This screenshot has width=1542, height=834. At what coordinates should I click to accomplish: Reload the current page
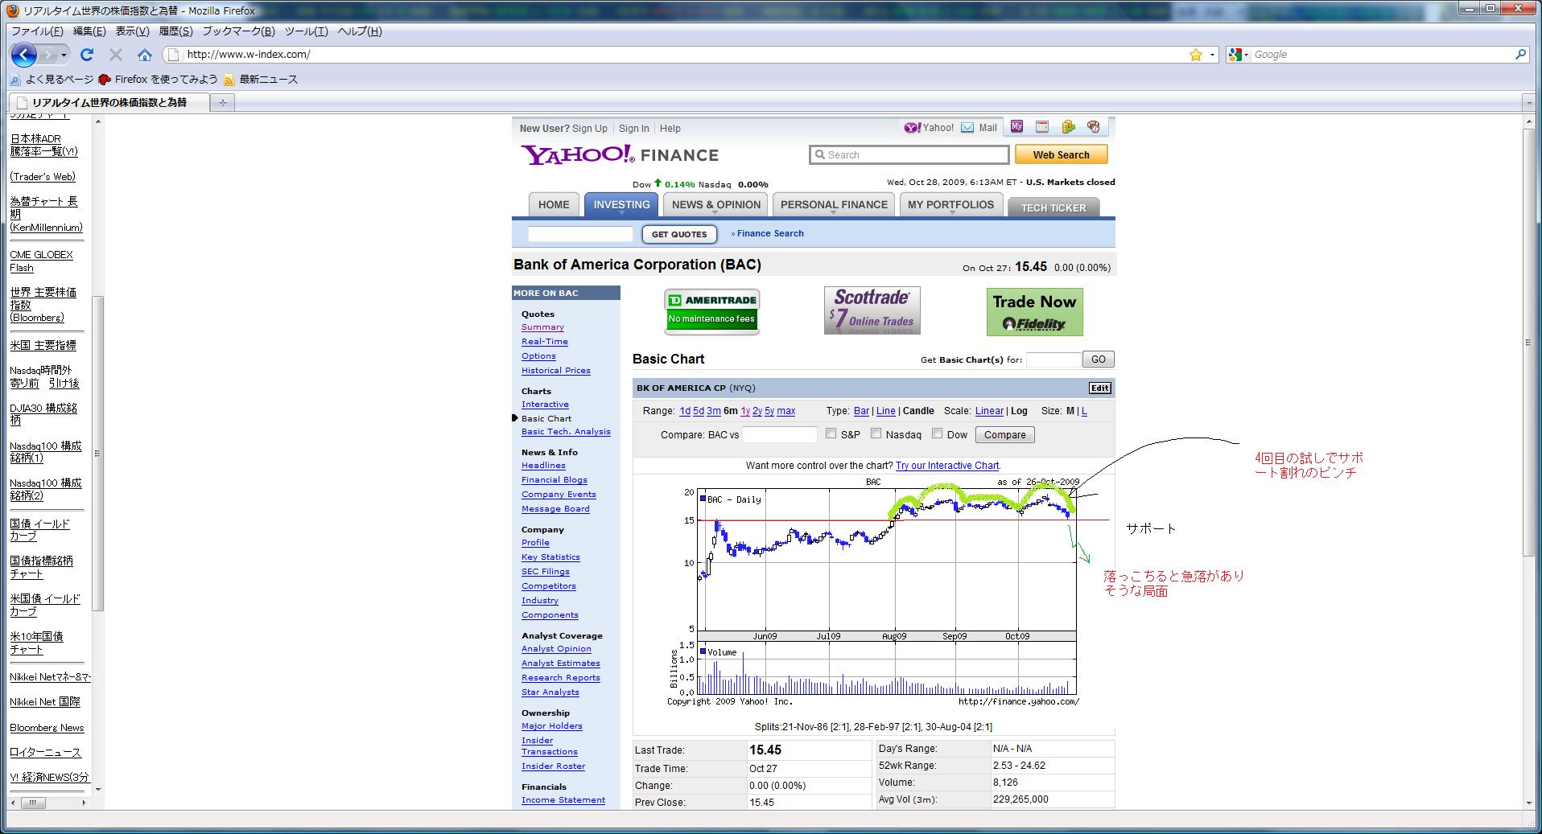click(x=87, y=55)
